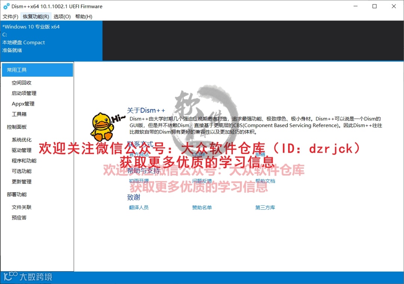The image size is (404, 284).
Task: Open the 问题反馈 link
Action: (x=202, y=181)
